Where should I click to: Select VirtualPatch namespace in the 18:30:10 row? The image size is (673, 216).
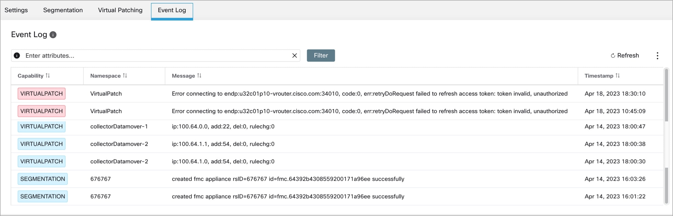(x=106, y=94)
